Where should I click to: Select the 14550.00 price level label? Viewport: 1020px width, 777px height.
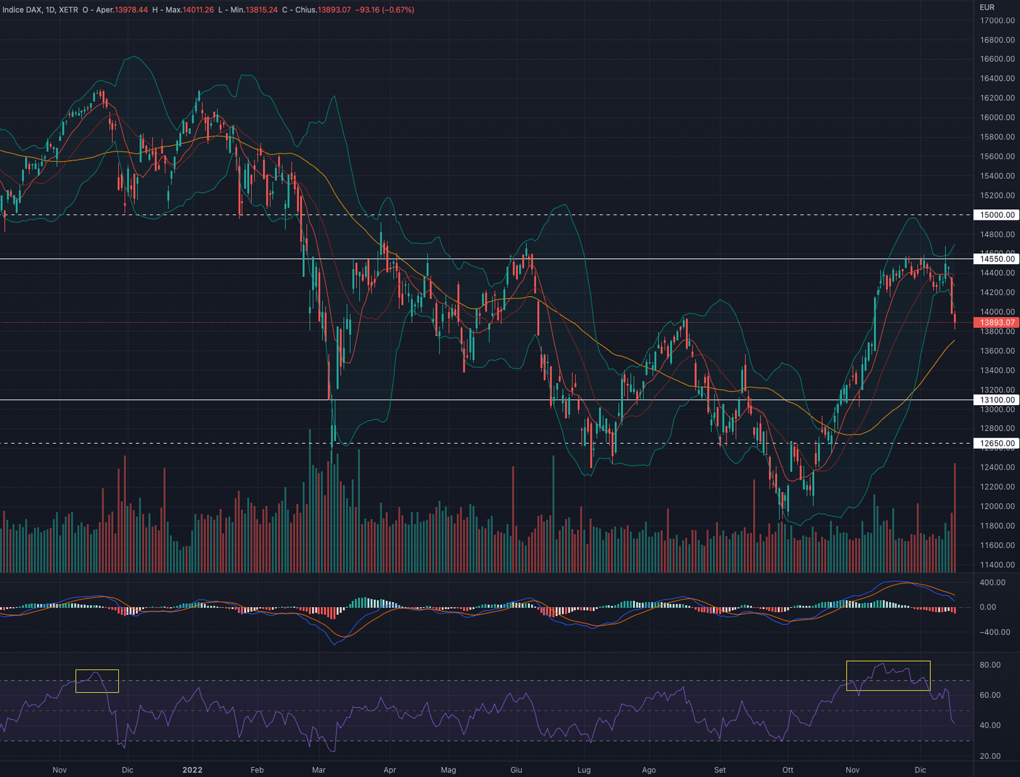pos(995,259)
